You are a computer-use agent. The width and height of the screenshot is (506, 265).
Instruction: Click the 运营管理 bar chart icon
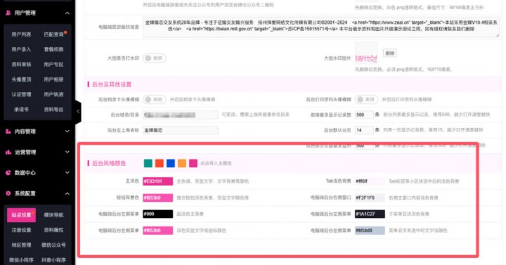(8, 152)
